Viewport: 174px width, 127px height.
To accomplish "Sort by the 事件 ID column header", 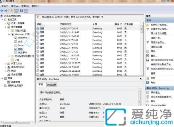I will [118, 24].
